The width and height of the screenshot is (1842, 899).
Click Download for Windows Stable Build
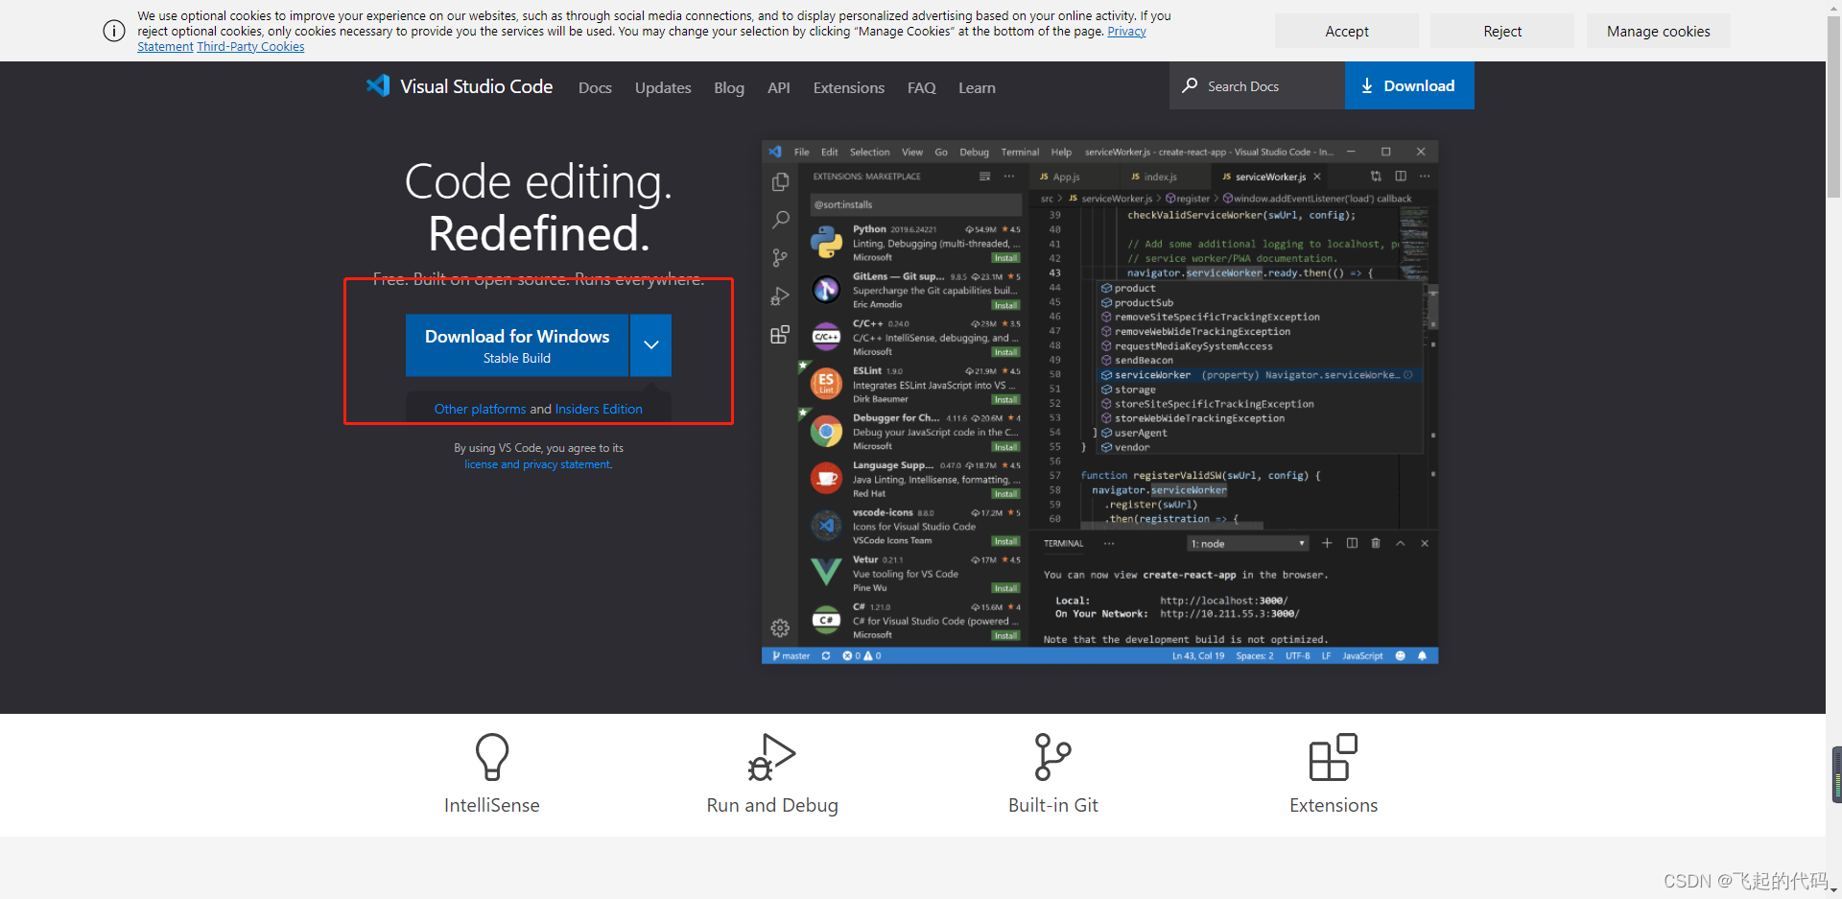[x=517, y=345]
